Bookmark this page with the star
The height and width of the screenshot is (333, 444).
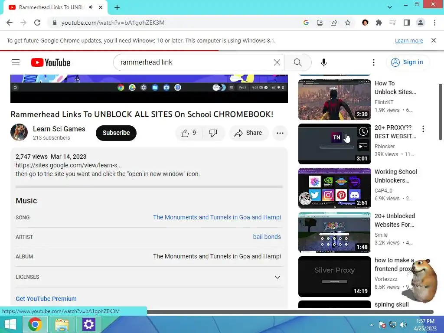pos(348,23)
